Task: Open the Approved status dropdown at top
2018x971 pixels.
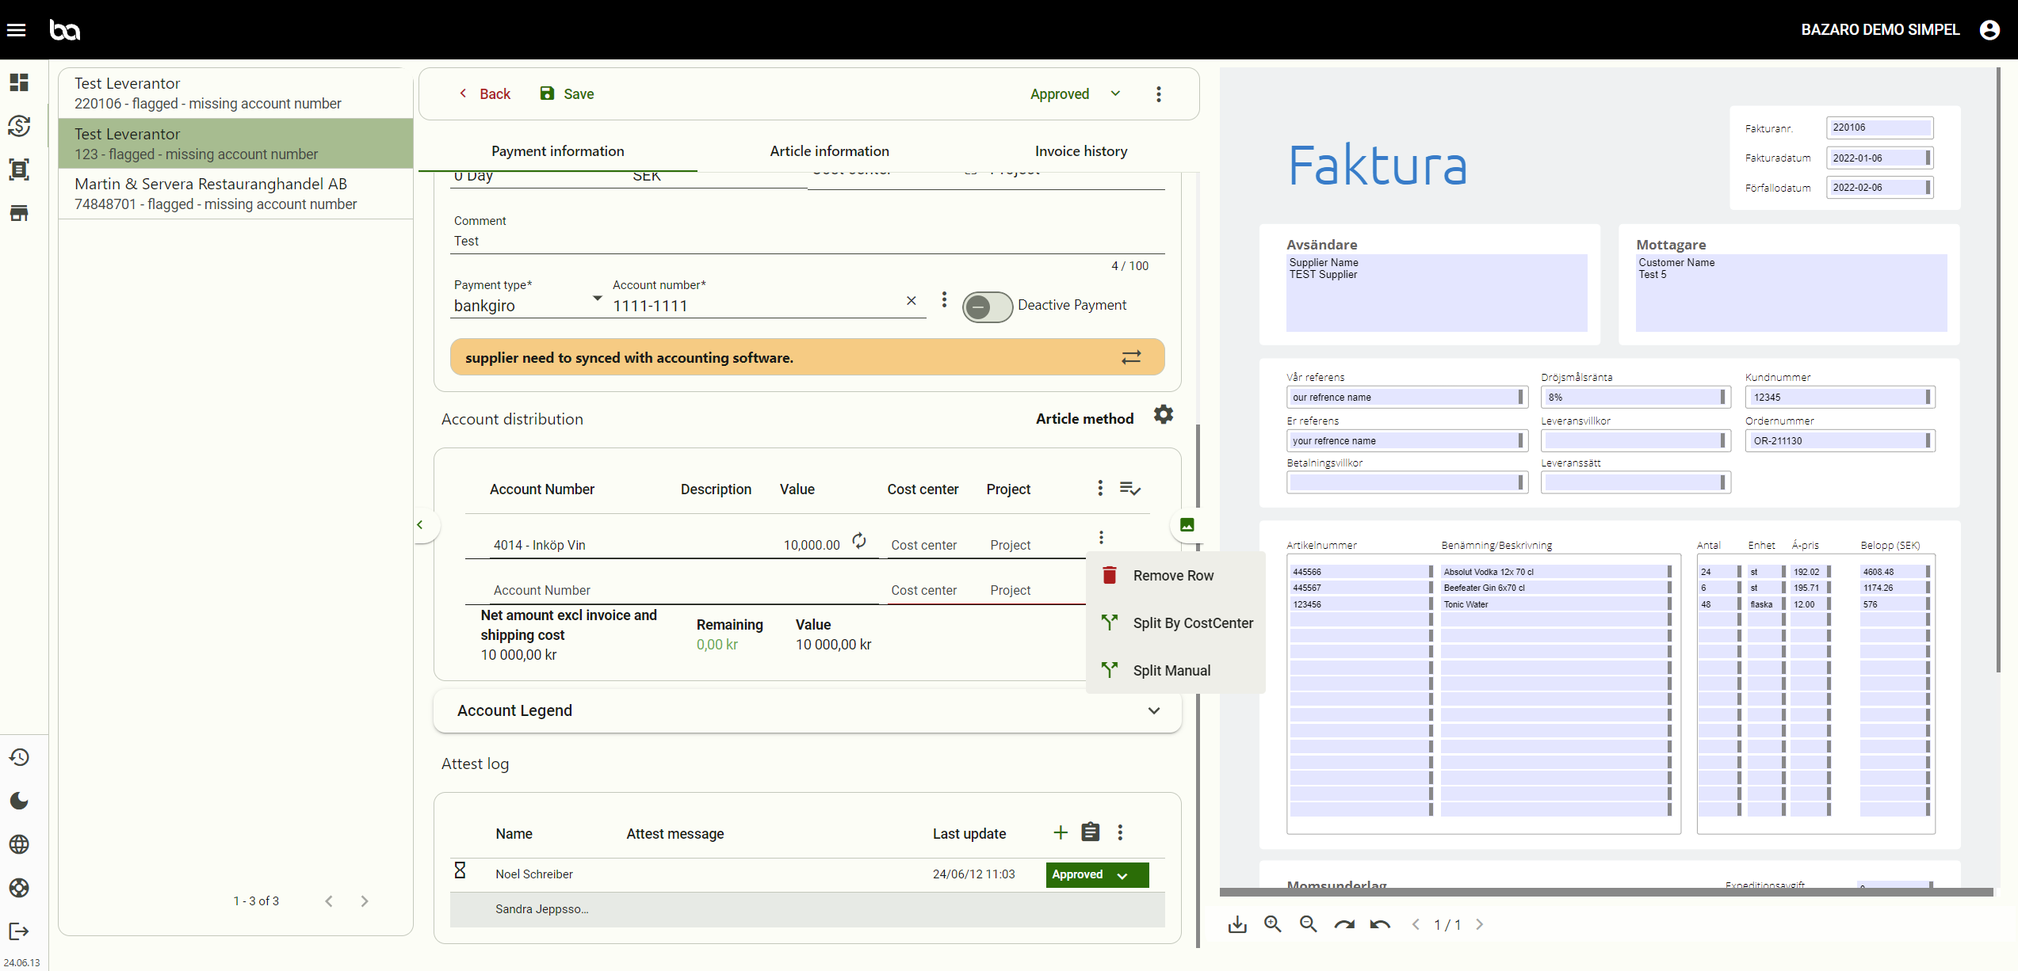Action: (1075, 94)
